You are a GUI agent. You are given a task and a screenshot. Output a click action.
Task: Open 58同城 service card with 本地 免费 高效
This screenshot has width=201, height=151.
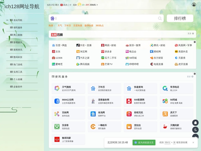click(x=177, y=101)
